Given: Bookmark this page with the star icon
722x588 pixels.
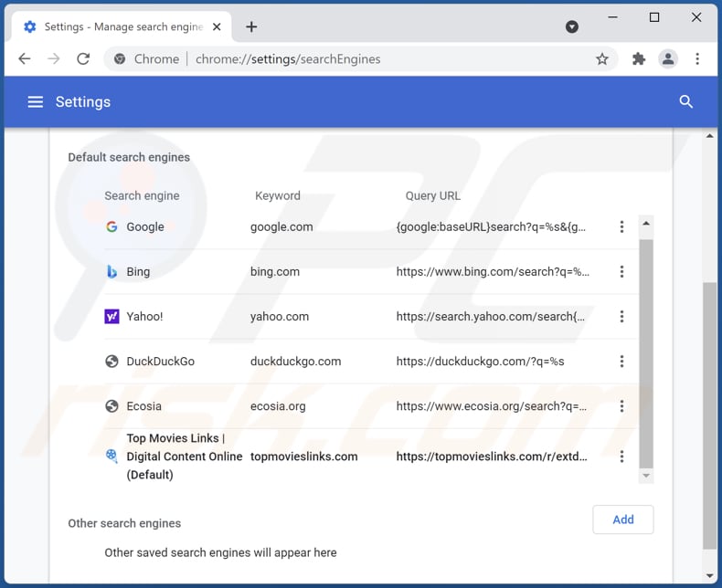Looking at the screenshot, I should pos(602,59).
